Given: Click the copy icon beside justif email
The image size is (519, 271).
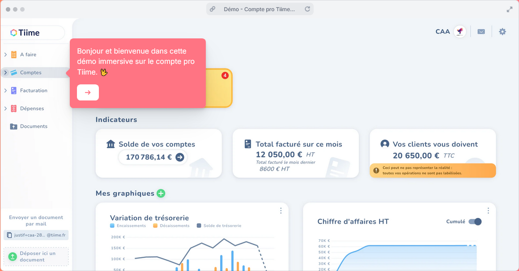Looking at the screenshot, I should (x=9, y=235).
